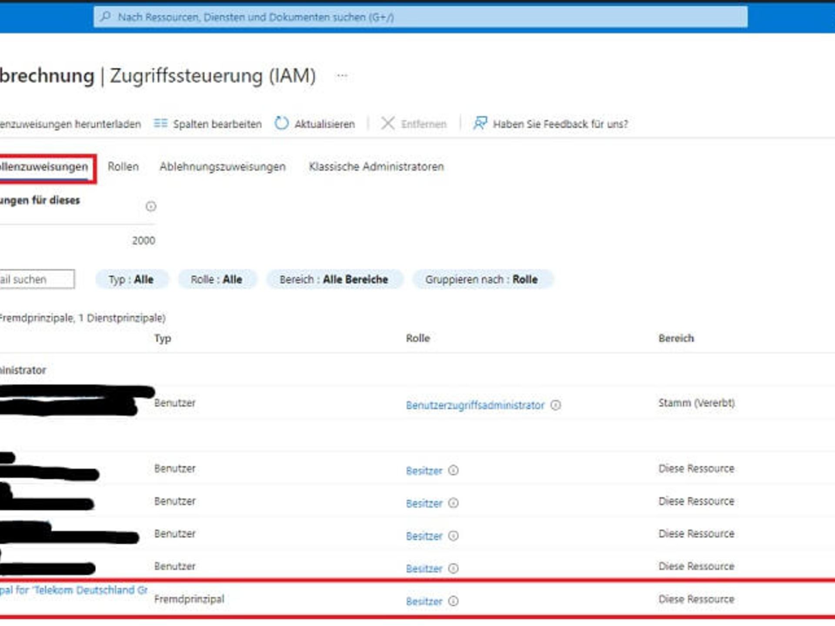Open Spalten bearbeiten with its columns icon
This screenshot has height=626, width=835.
click(161, 123)
